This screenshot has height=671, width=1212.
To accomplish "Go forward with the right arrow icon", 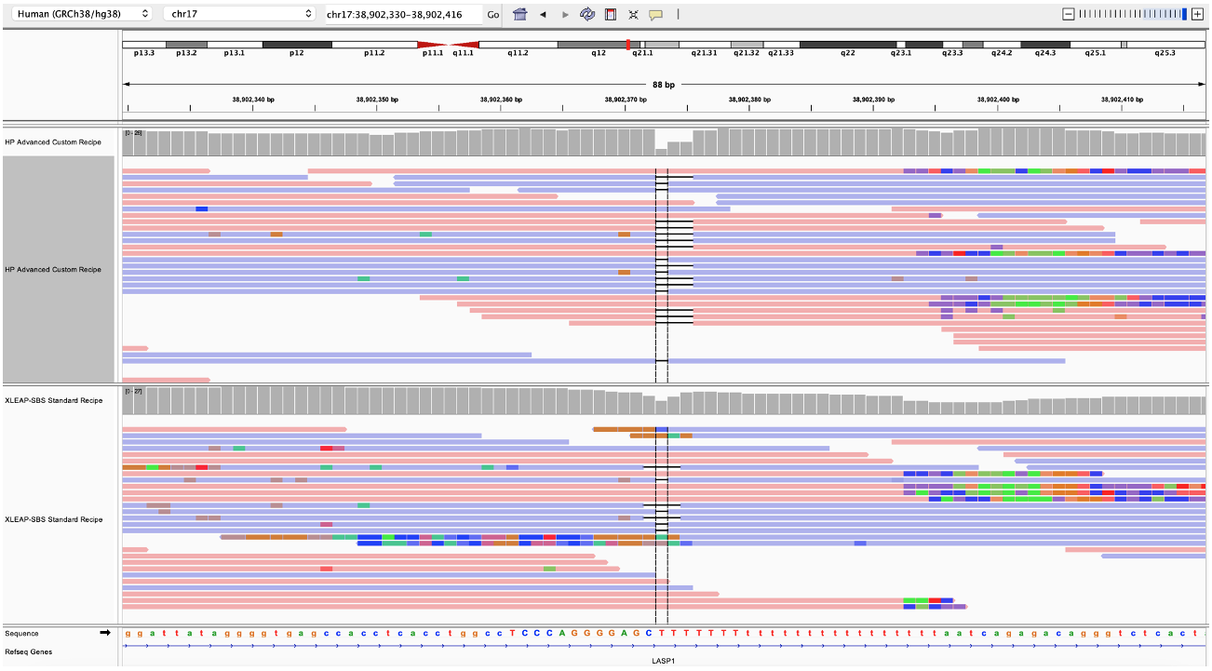I will [565, 15].
